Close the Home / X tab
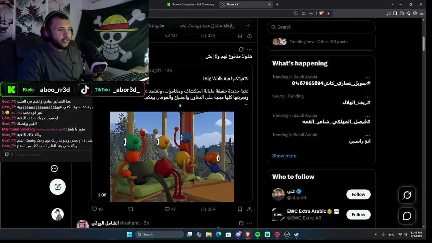This screenshot has height=243, width=432. click(269, 4)
